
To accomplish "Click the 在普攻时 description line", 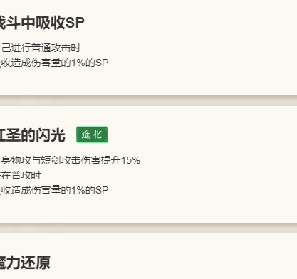I will 21,175.
